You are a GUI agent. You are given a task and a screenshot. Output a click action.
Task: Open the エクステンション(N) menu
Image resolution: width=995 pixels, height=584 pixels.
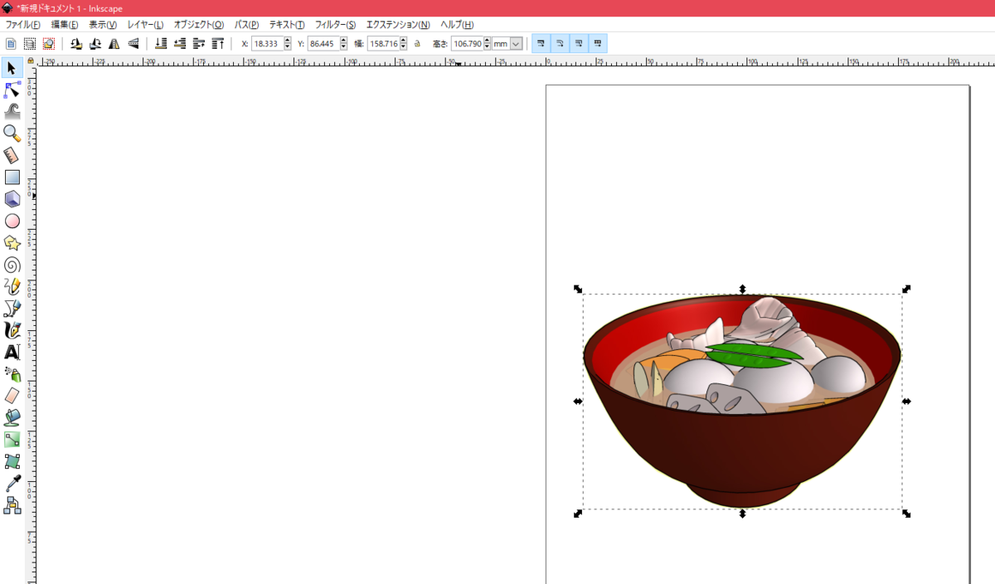398,25
